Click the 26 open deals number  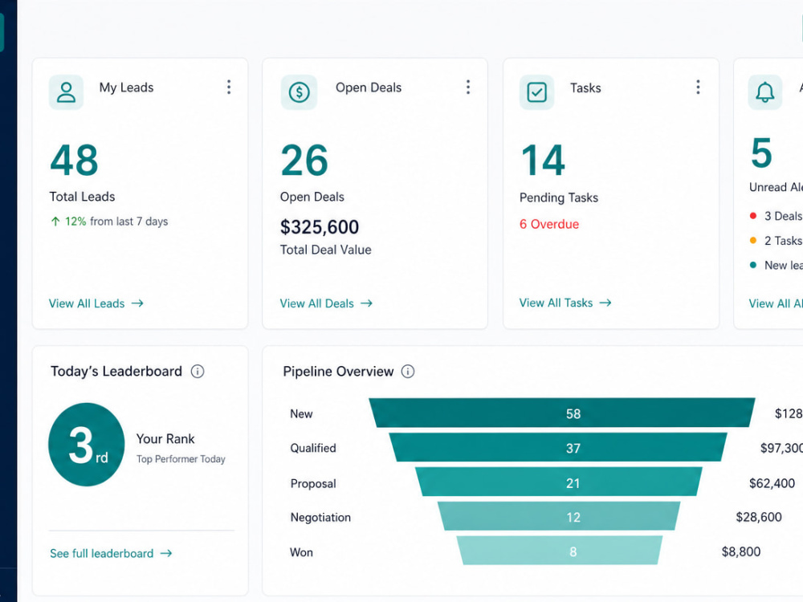(x=304, y=161)
